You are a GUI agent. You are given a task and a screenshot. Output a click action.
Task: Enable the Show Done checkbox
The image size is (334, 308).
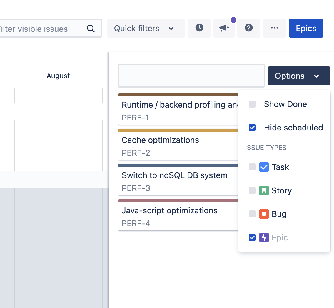252,104
